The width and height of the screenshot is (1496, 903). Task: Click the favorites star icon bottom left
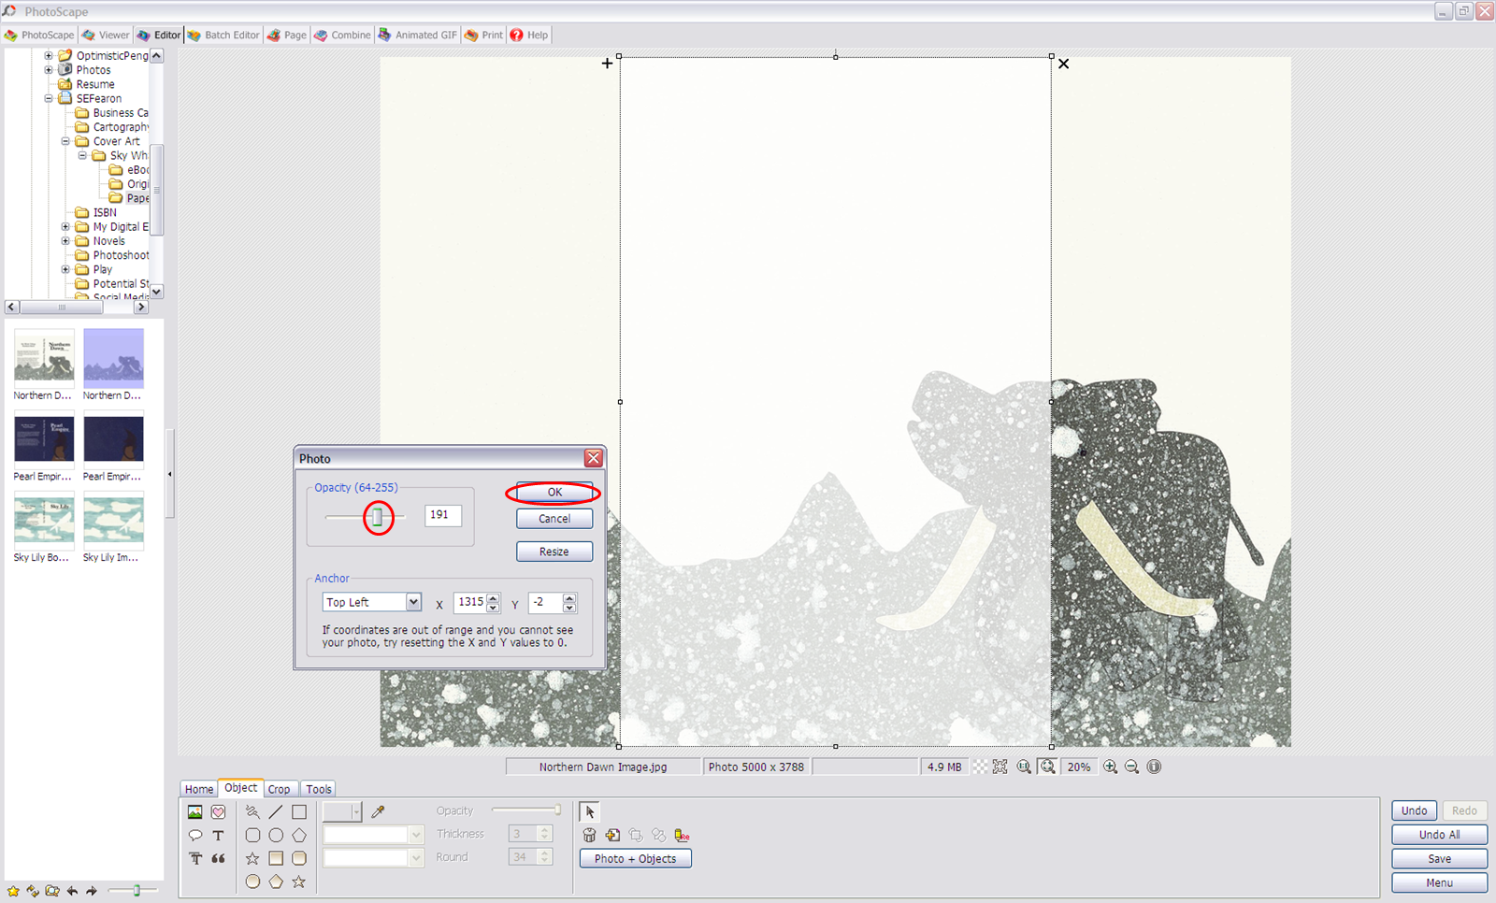[x=13, y=891]
